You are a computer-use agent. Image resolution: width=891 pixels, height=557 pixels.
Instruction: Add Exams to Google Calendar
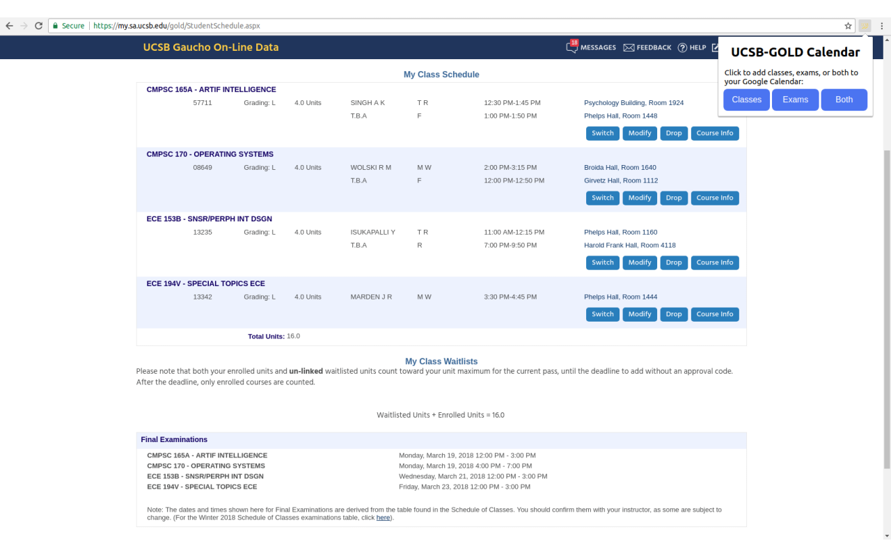tap(796, 100)
